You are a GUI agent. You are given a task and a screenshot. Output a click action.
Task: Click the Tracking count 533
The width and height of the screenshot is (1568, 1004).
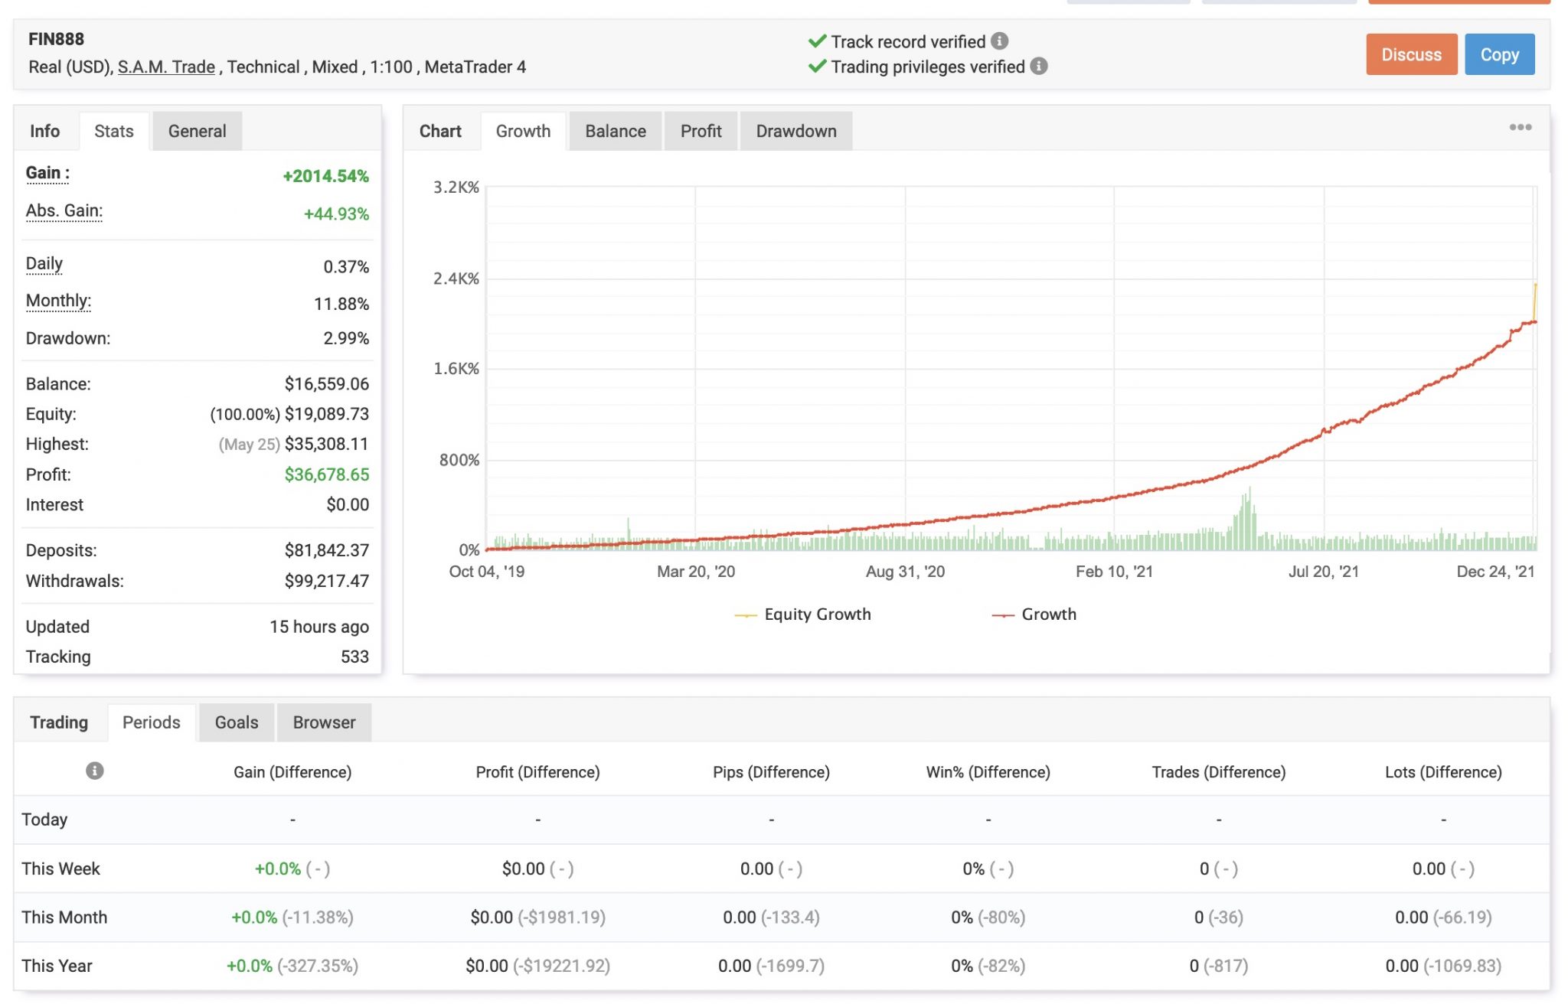354,657
